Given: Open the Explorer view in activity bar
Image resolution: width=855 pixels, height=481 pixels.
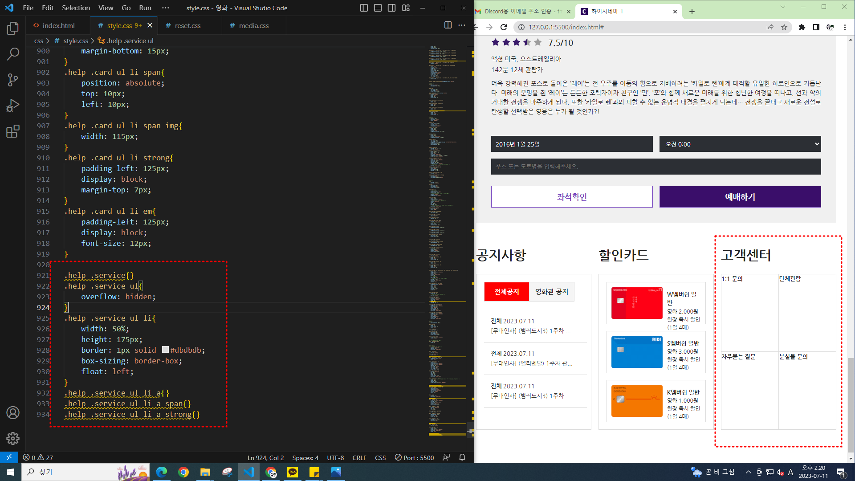Looking at the screenshot, I should pos(13,28).
